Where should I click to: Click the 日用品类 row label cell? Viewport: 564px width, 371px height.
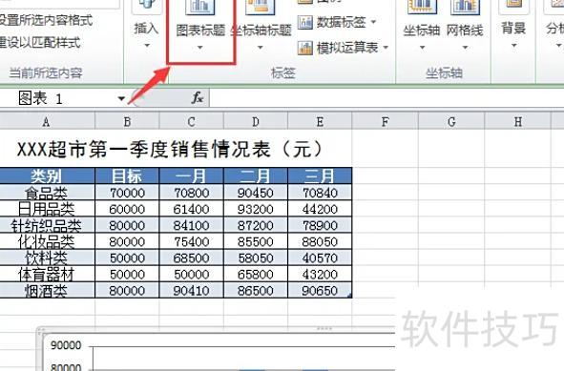pos(47,209)
